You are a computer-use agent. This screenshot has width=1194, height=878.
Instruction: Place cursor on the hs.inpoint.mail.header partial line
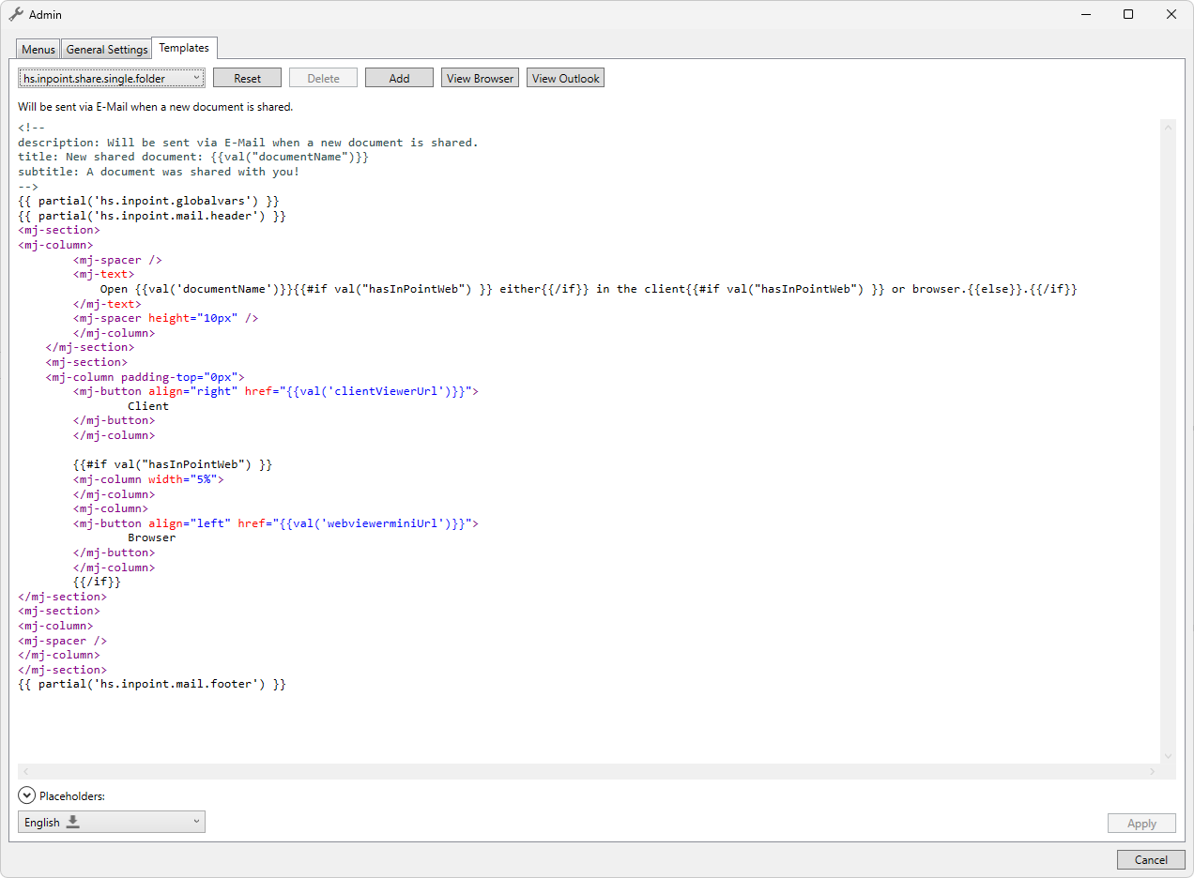tap(152, 216)
